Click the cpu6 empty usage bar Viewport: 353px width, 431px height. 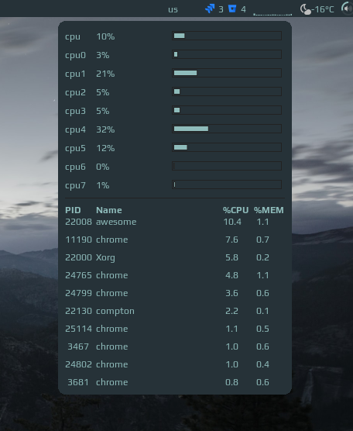[x=227, y=166]
